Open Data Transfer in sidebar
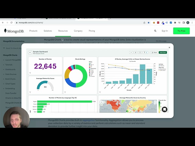The height and width of the screenshot is (146, 195). tap(11, 93)
